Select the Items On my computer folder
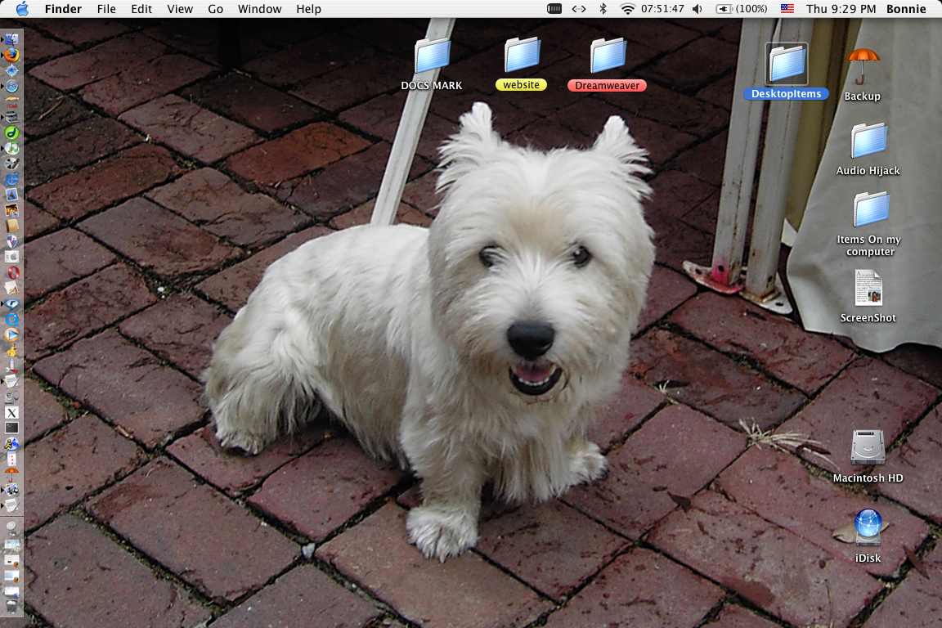The width and height of the screenshot is (942, 628). coord(871,209)
